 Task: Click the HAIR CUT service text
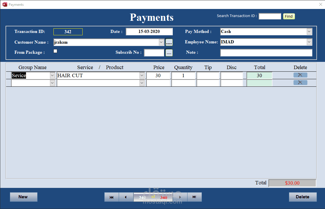tap(70, 75)
